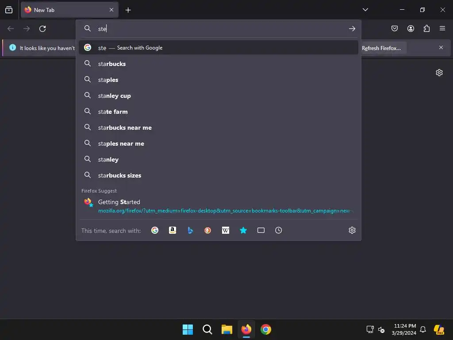Choose the 'stanley cup' suggestion

tap(219, 96)
